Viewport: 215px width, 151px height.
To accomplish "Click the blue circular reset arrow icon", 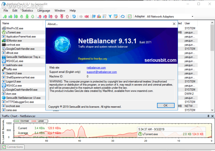I will coord(74,16).
